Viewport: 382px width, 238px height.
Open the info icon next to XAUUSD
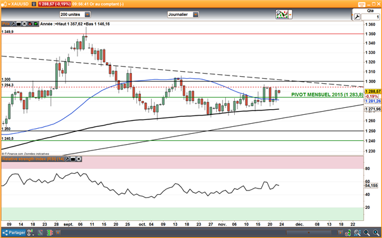pyautogui.click(x=34, y=4)
